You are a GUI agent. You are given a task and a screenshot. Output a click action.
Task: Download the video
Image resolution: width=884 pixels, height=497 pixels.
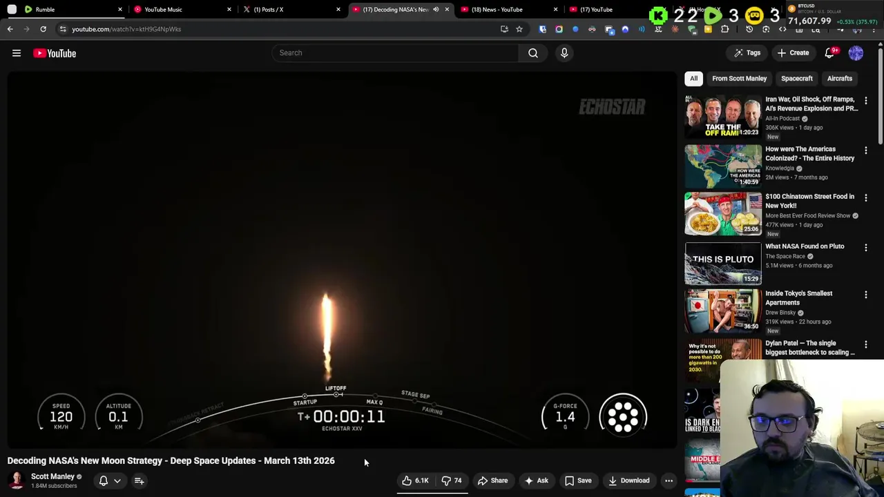628,480
